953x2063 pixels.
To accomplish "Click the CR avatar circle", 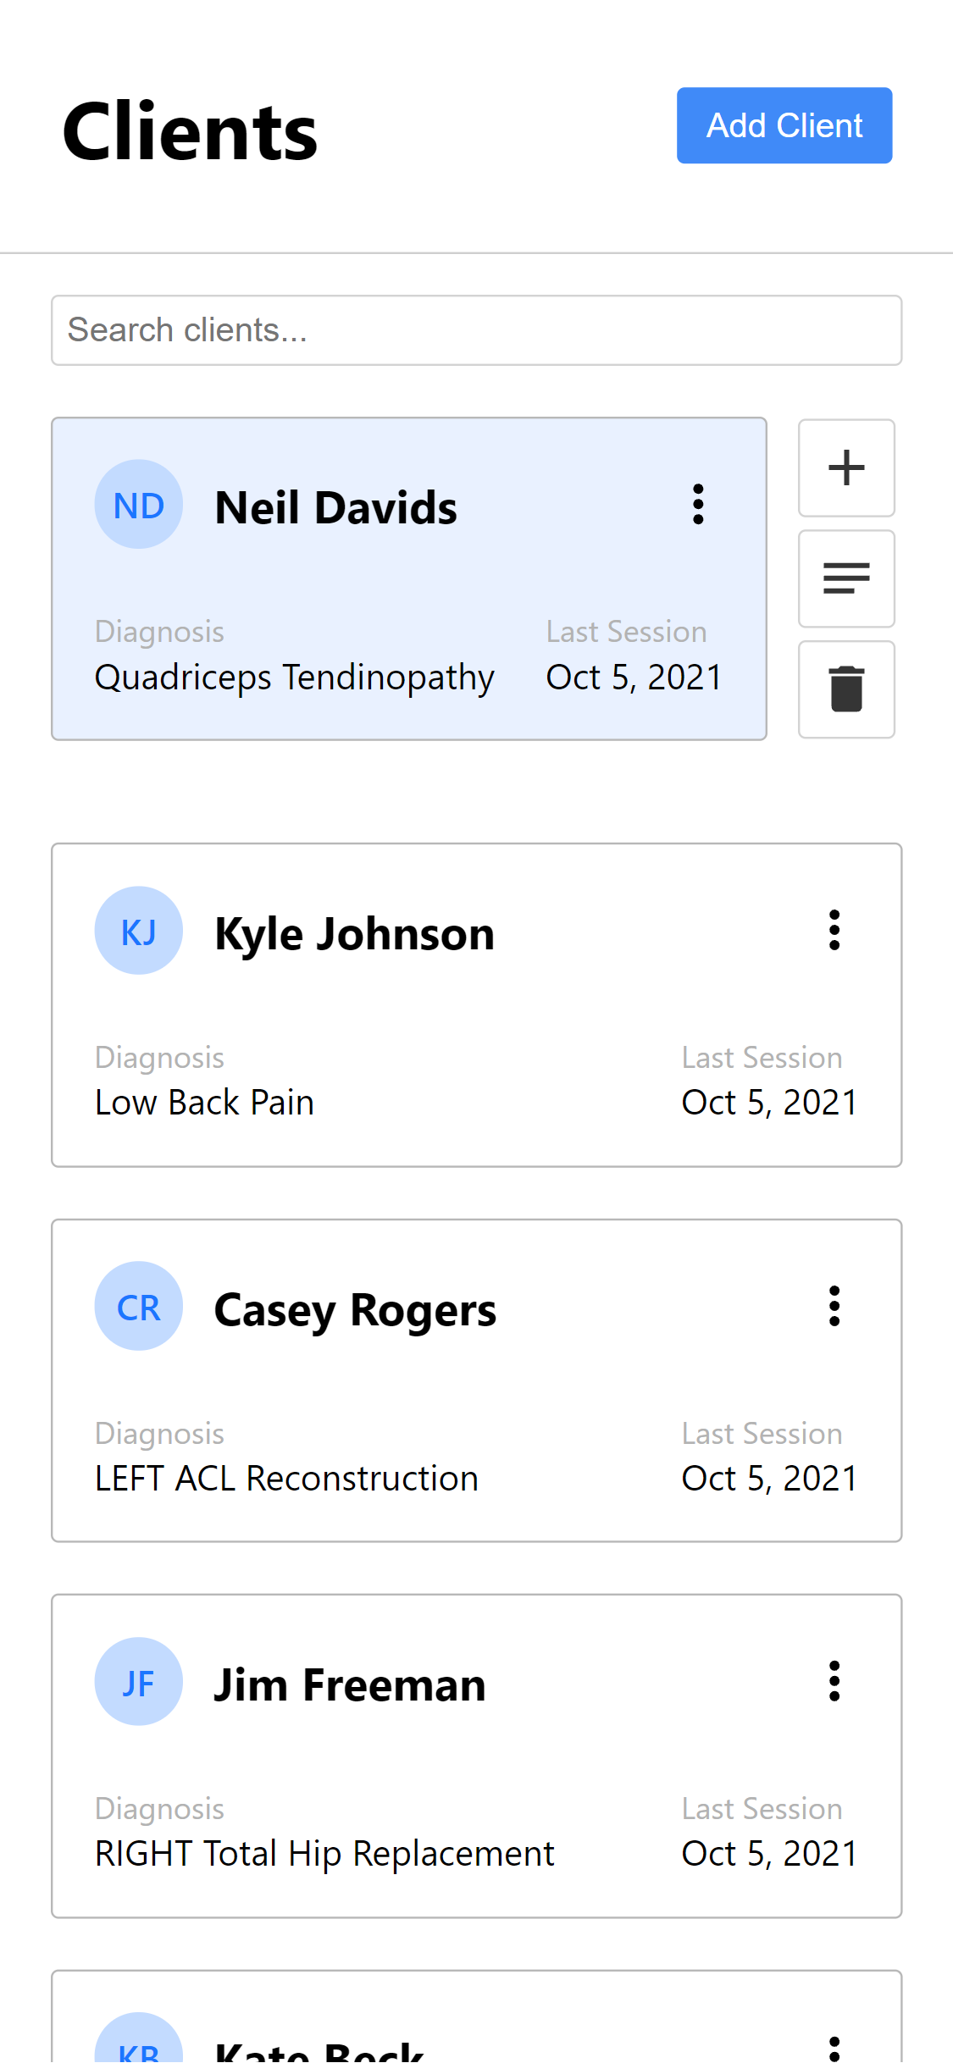I will (139, 1307).
